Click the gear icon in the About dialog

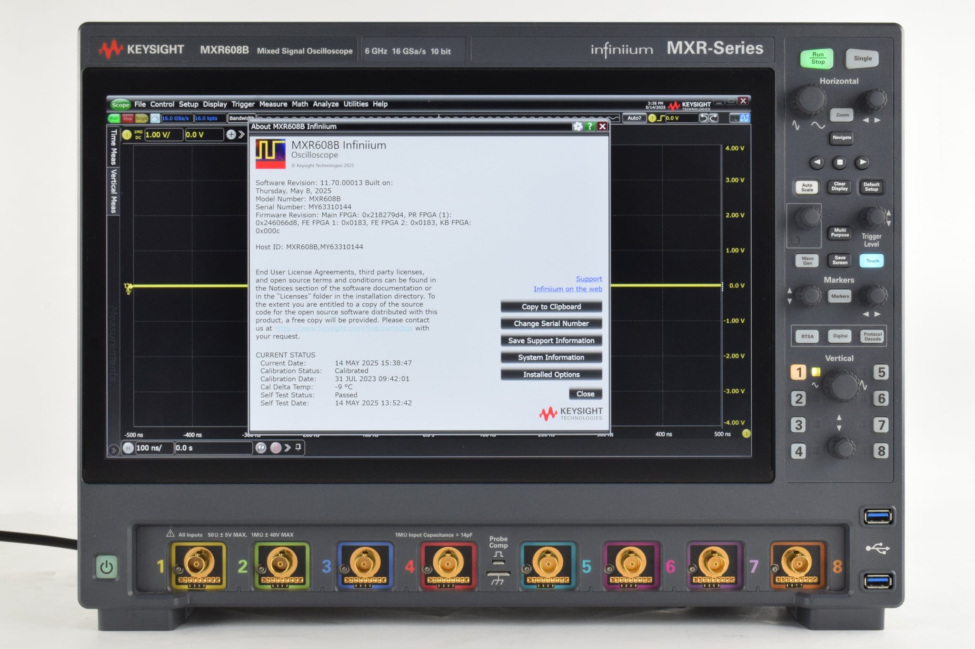click(577, 126)
